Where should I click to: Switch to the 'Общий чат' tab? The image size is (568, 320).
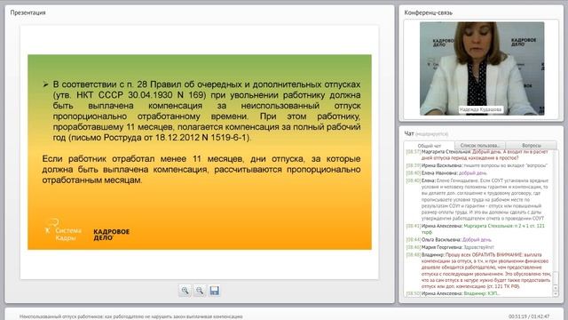point(430,146)
